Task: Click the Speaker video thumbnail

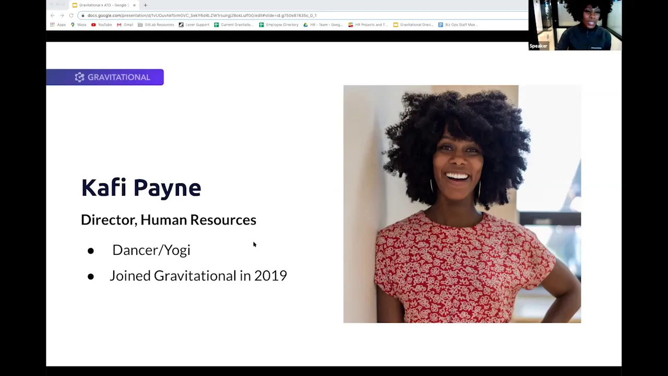Action: tap(575, 25)
